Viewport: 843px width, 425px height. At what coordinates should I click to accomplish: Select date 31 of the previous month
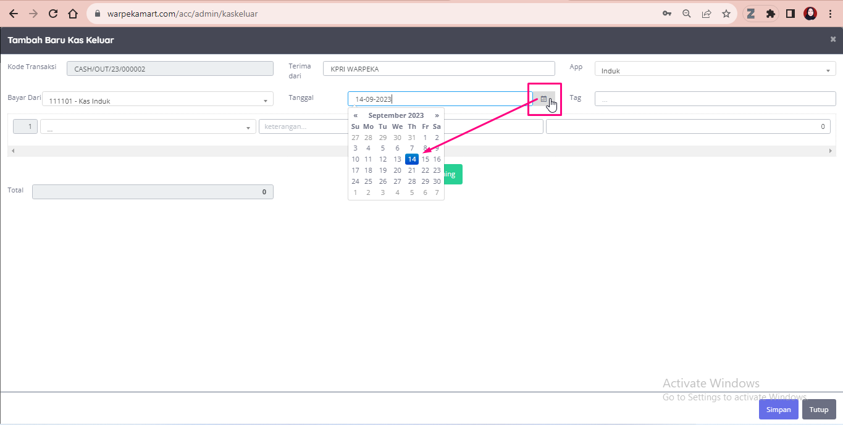(x=412, y=138)
